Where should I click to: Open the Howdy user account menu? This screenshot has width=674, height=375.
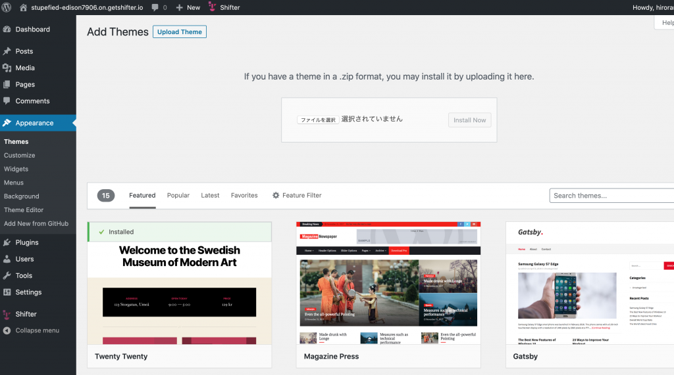(653, 7)
